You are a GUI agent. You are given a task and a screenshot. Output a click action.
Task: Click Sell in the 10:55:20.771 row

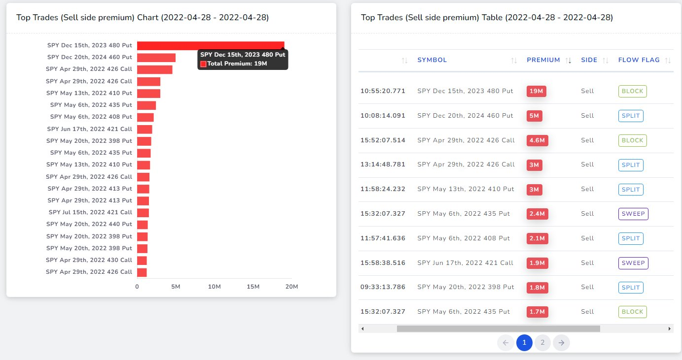click(587, 91)
